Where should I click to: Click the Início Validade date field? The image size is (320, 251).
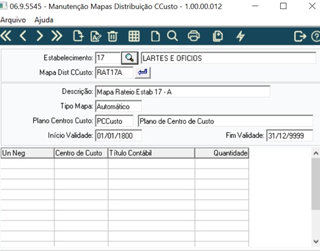tap(118, 136)
